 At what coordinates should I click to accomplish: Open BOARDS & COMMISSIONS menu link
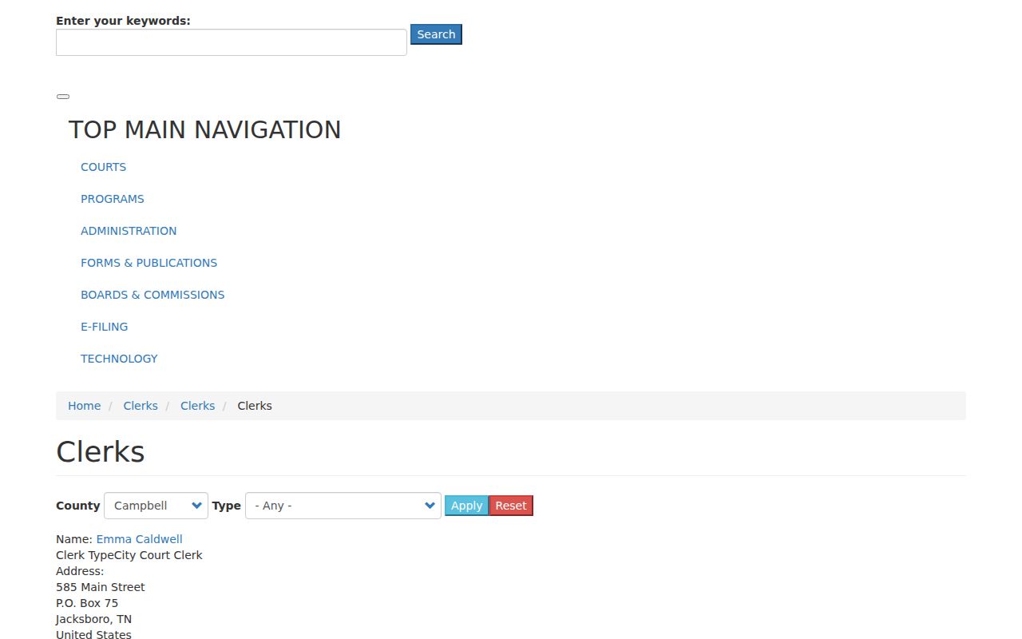tap(153, 295)
